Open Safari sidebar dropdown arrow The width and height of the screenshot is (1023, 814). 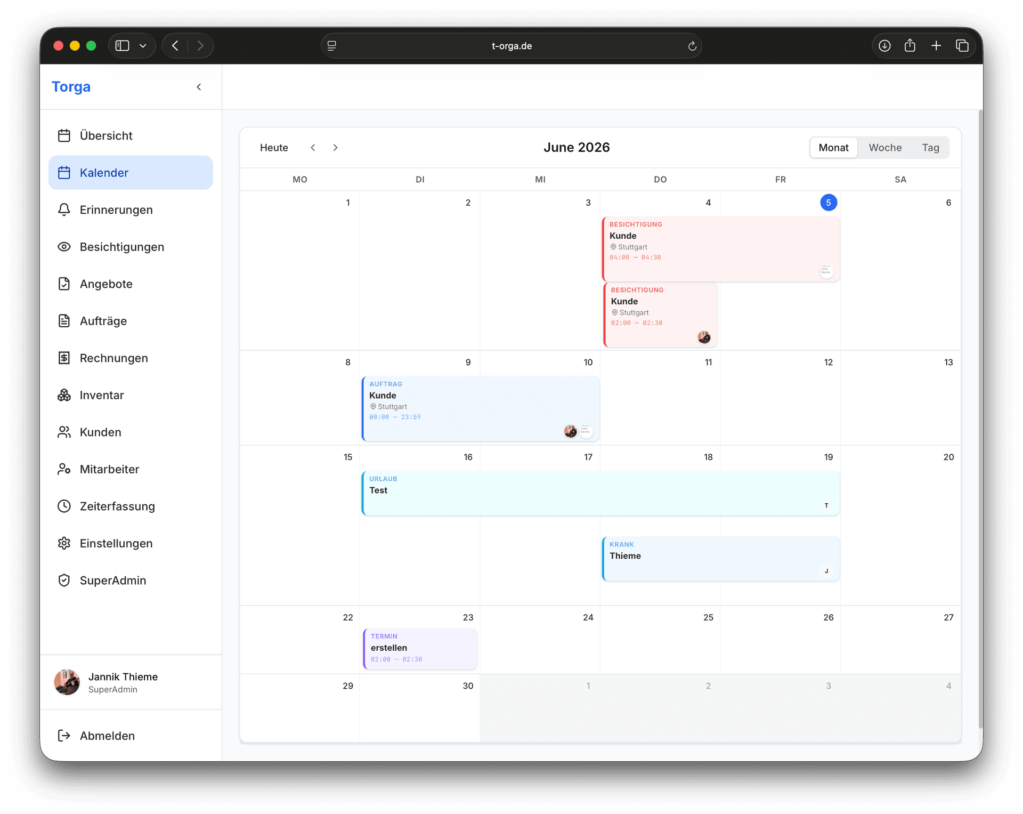coord(143,46)
